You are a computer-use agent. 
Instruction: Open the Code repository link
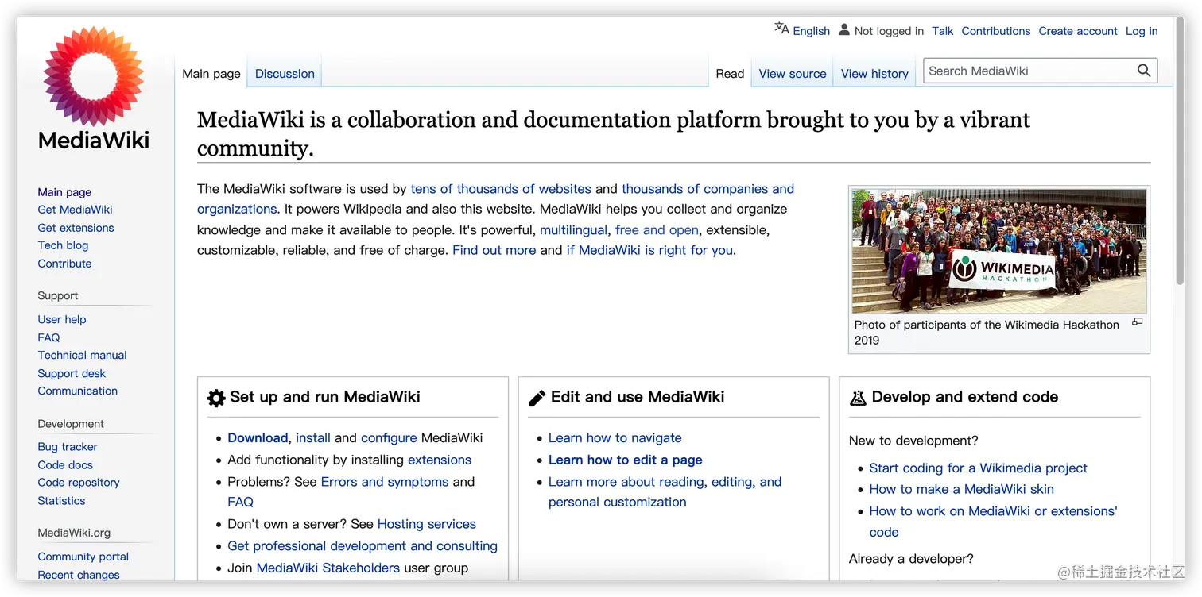click(x=79, y=483)
